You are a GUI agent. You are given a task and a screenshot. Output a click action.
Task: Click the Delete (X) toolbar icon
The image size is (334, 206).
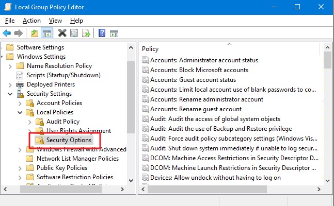point(62,33)
